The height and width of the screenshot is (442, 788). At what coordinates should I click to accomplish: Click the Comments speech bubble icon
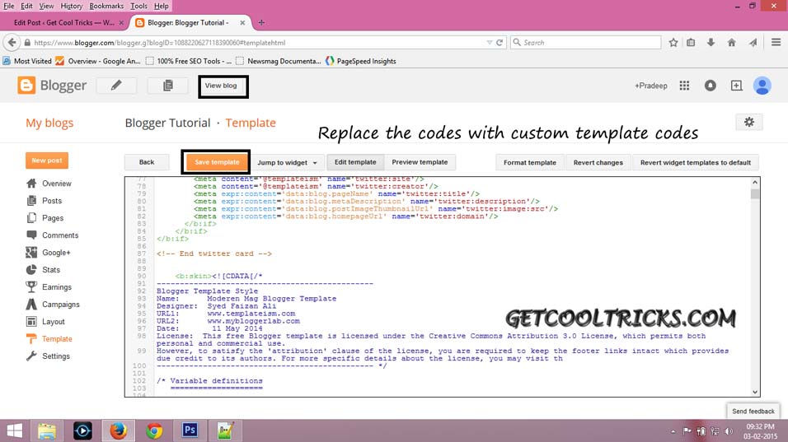(x=31, y=235)
